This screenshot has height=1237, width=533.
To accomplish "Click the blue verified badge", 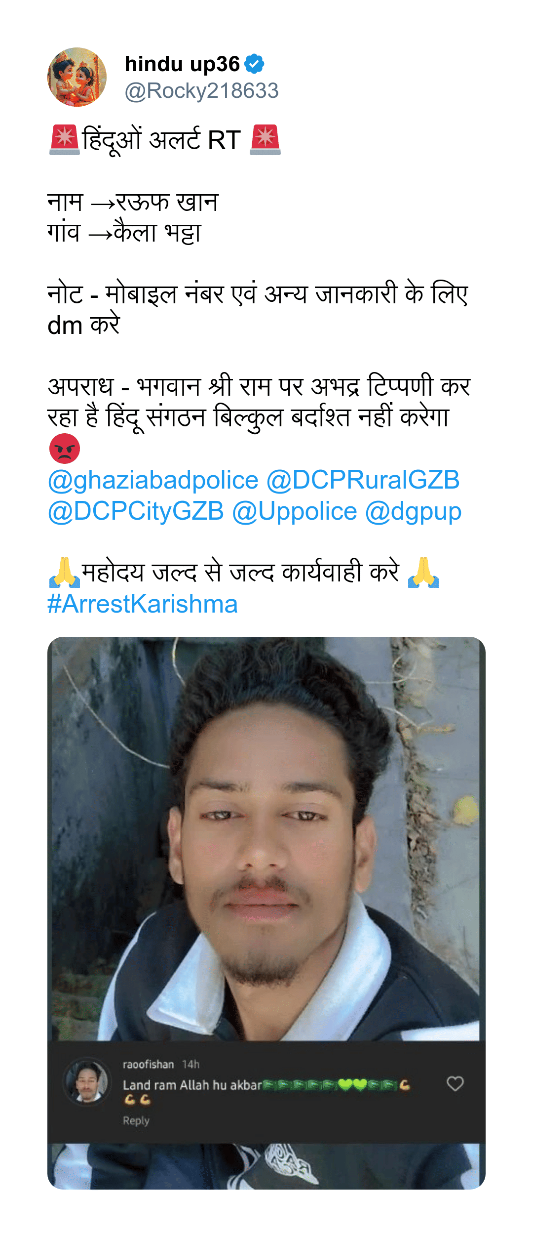I will [x=255, y=64].
